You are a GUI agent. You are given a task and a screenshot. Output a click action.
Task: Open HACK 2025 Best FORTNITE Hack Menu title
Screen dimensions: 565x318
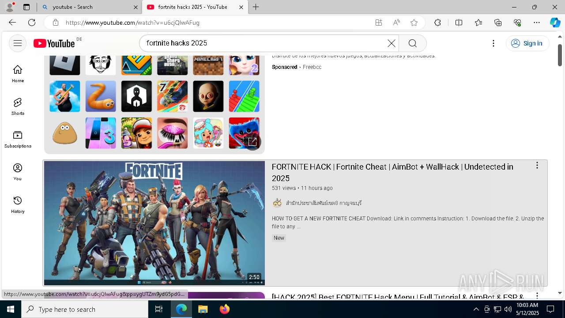click(398, 296)
